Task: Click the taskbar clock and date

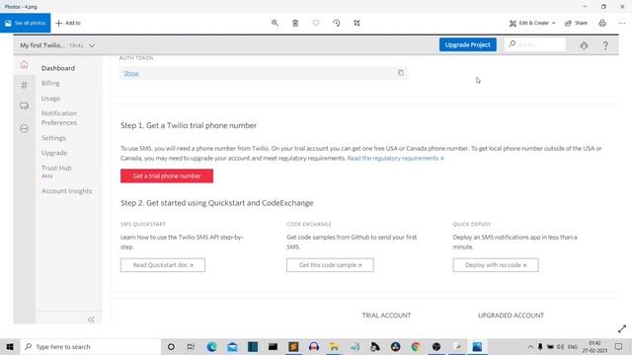Action: (x=594, y=346)
